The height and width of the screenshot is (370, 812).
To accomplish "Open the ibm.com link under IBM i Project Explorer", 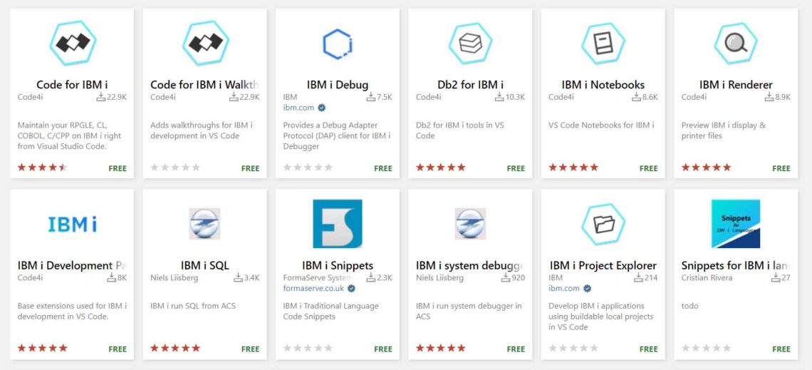I will (x=564, y=289).
